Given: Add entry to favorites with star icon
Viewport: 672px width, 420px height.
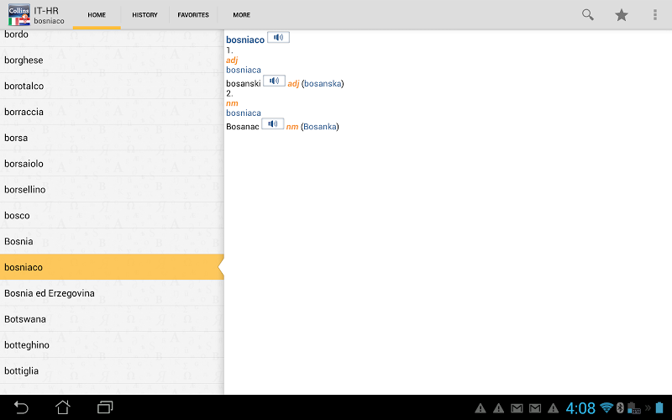Looking at the screenshot, I should [621, 15].
